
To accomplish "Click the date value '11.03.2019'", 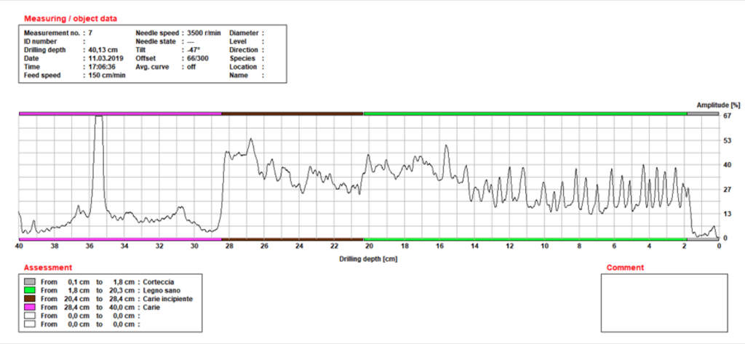I will pos(105,58).
